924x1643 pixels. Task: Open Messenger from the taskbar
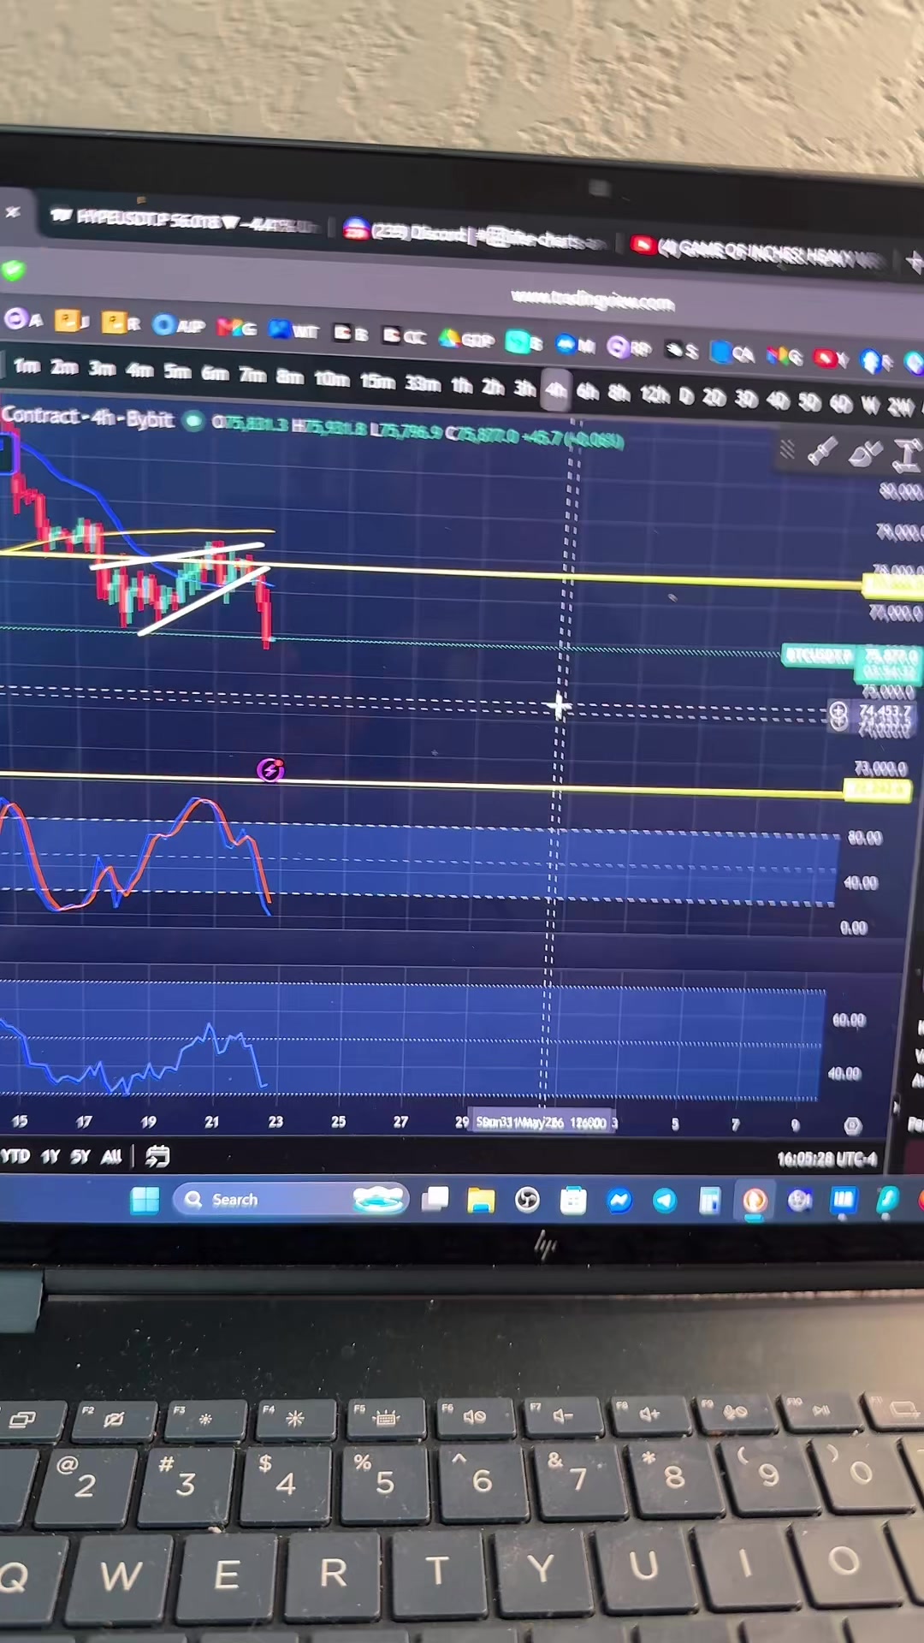619,1201
